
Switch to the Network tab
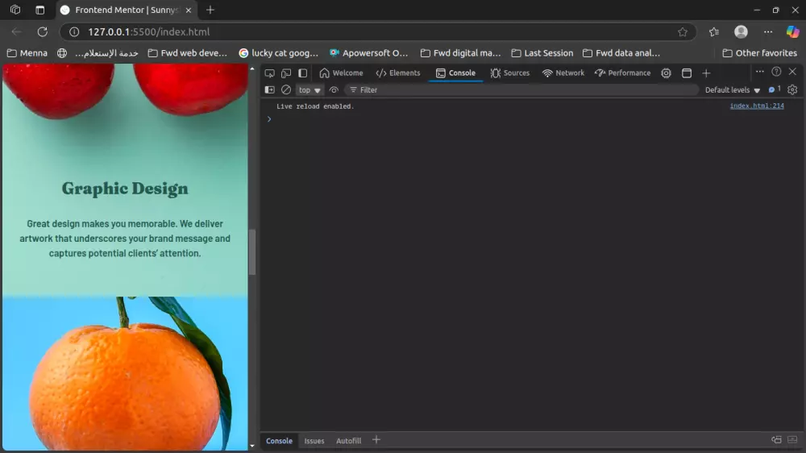[563, 73]
